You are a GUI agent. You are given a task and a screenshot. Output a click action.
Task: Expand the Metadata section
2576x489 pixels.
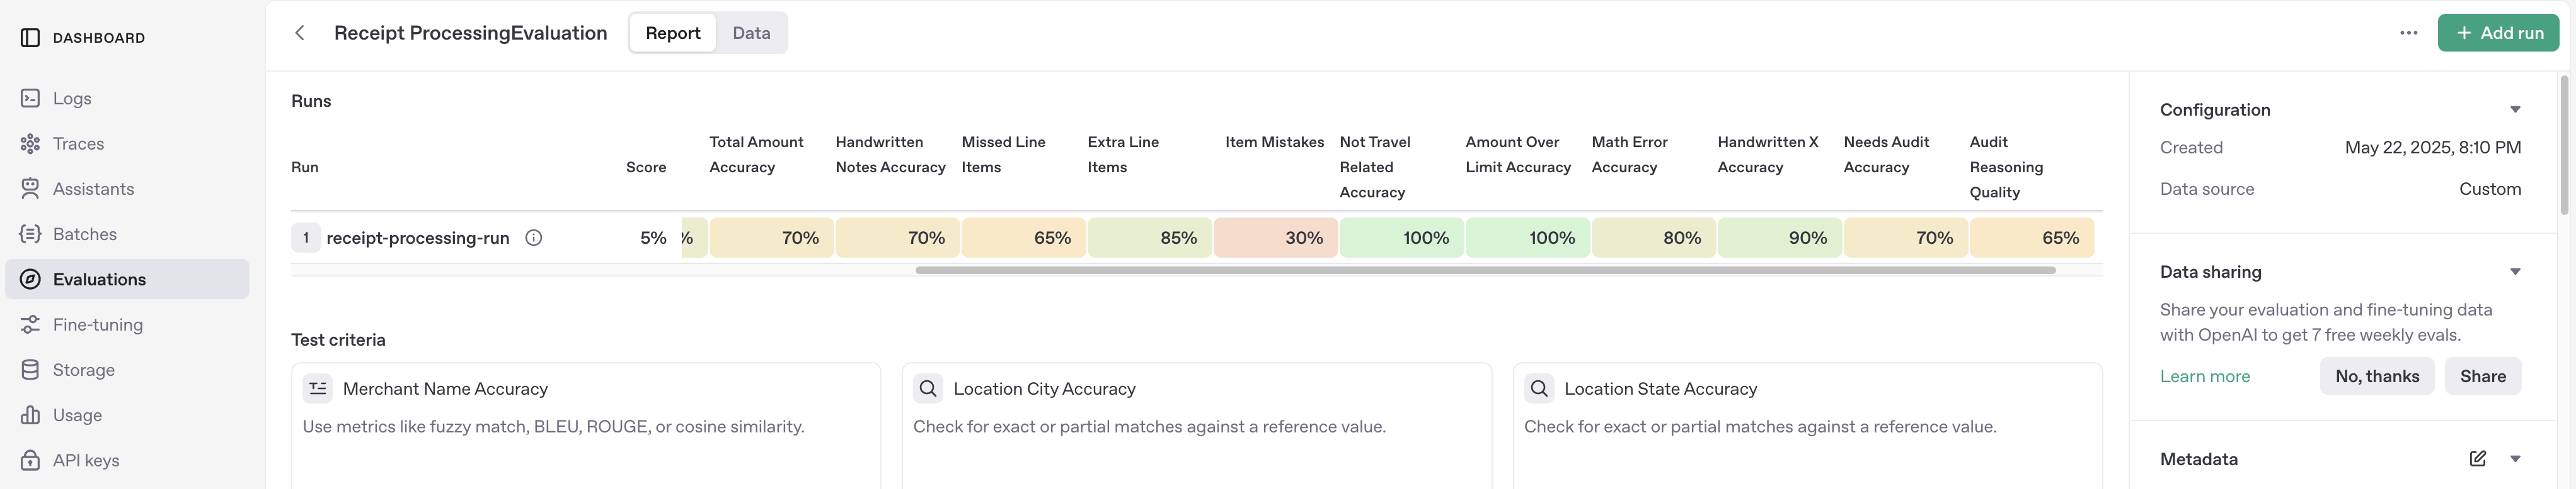[x=2516, y=458]
